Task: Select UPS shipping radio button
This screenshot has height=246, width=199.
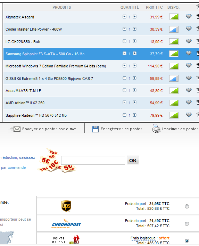Action: coord(186,206)
